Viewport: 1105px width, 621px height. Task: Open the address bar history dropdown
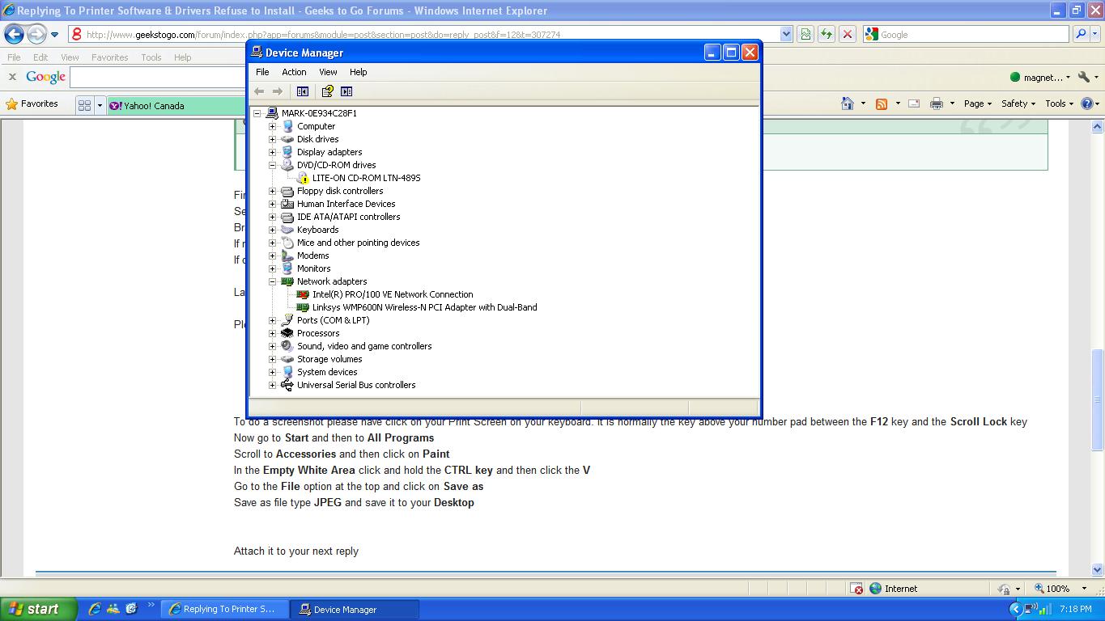coord(785,34)
